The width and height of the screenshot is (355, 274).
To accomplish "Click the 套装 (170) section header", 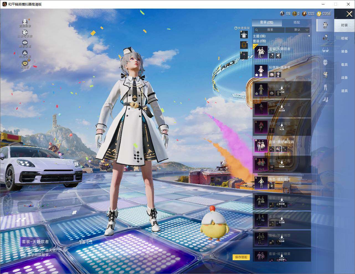I will (259, 41).
